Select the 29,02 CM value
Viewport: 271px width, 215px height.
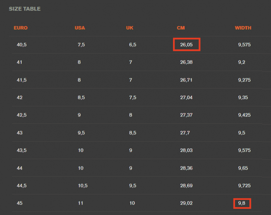[x=186, y=203]
